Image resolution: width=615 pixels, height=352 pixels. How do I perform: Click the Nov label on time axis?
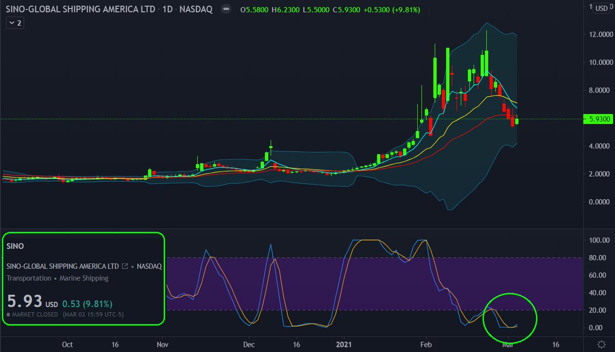162,344
